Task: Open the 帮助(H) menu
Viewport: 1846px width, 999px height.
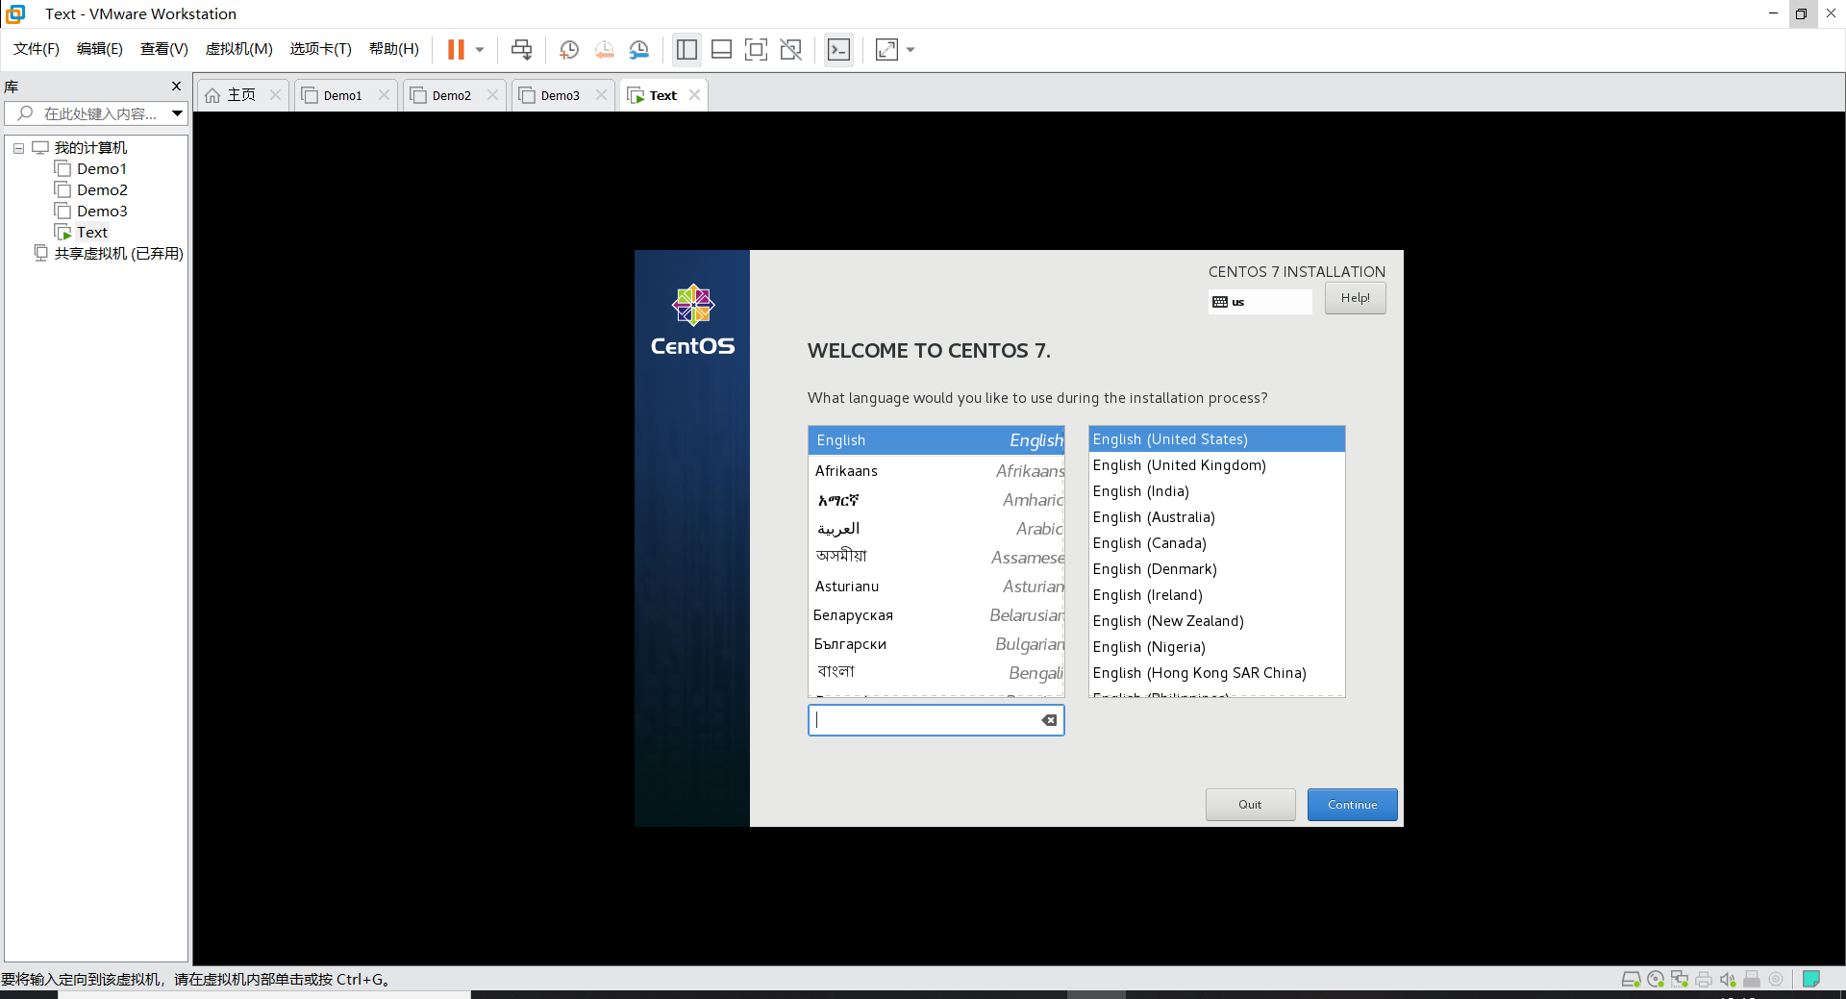Action: coord(394,49)
